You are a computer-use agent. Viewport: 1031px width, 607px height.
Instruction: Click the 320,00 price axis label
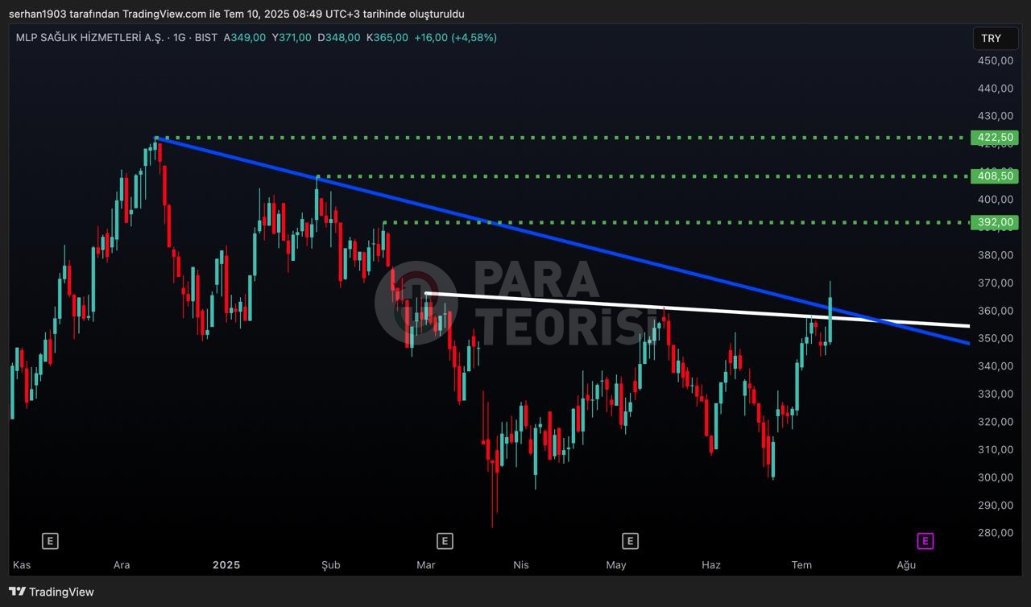pyautogui.click(x=996, y=422)
